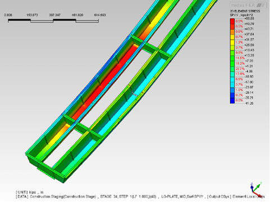Pick the lime legend band beside 3.7%
Screen dimensions: 270x202
[232, 48]
